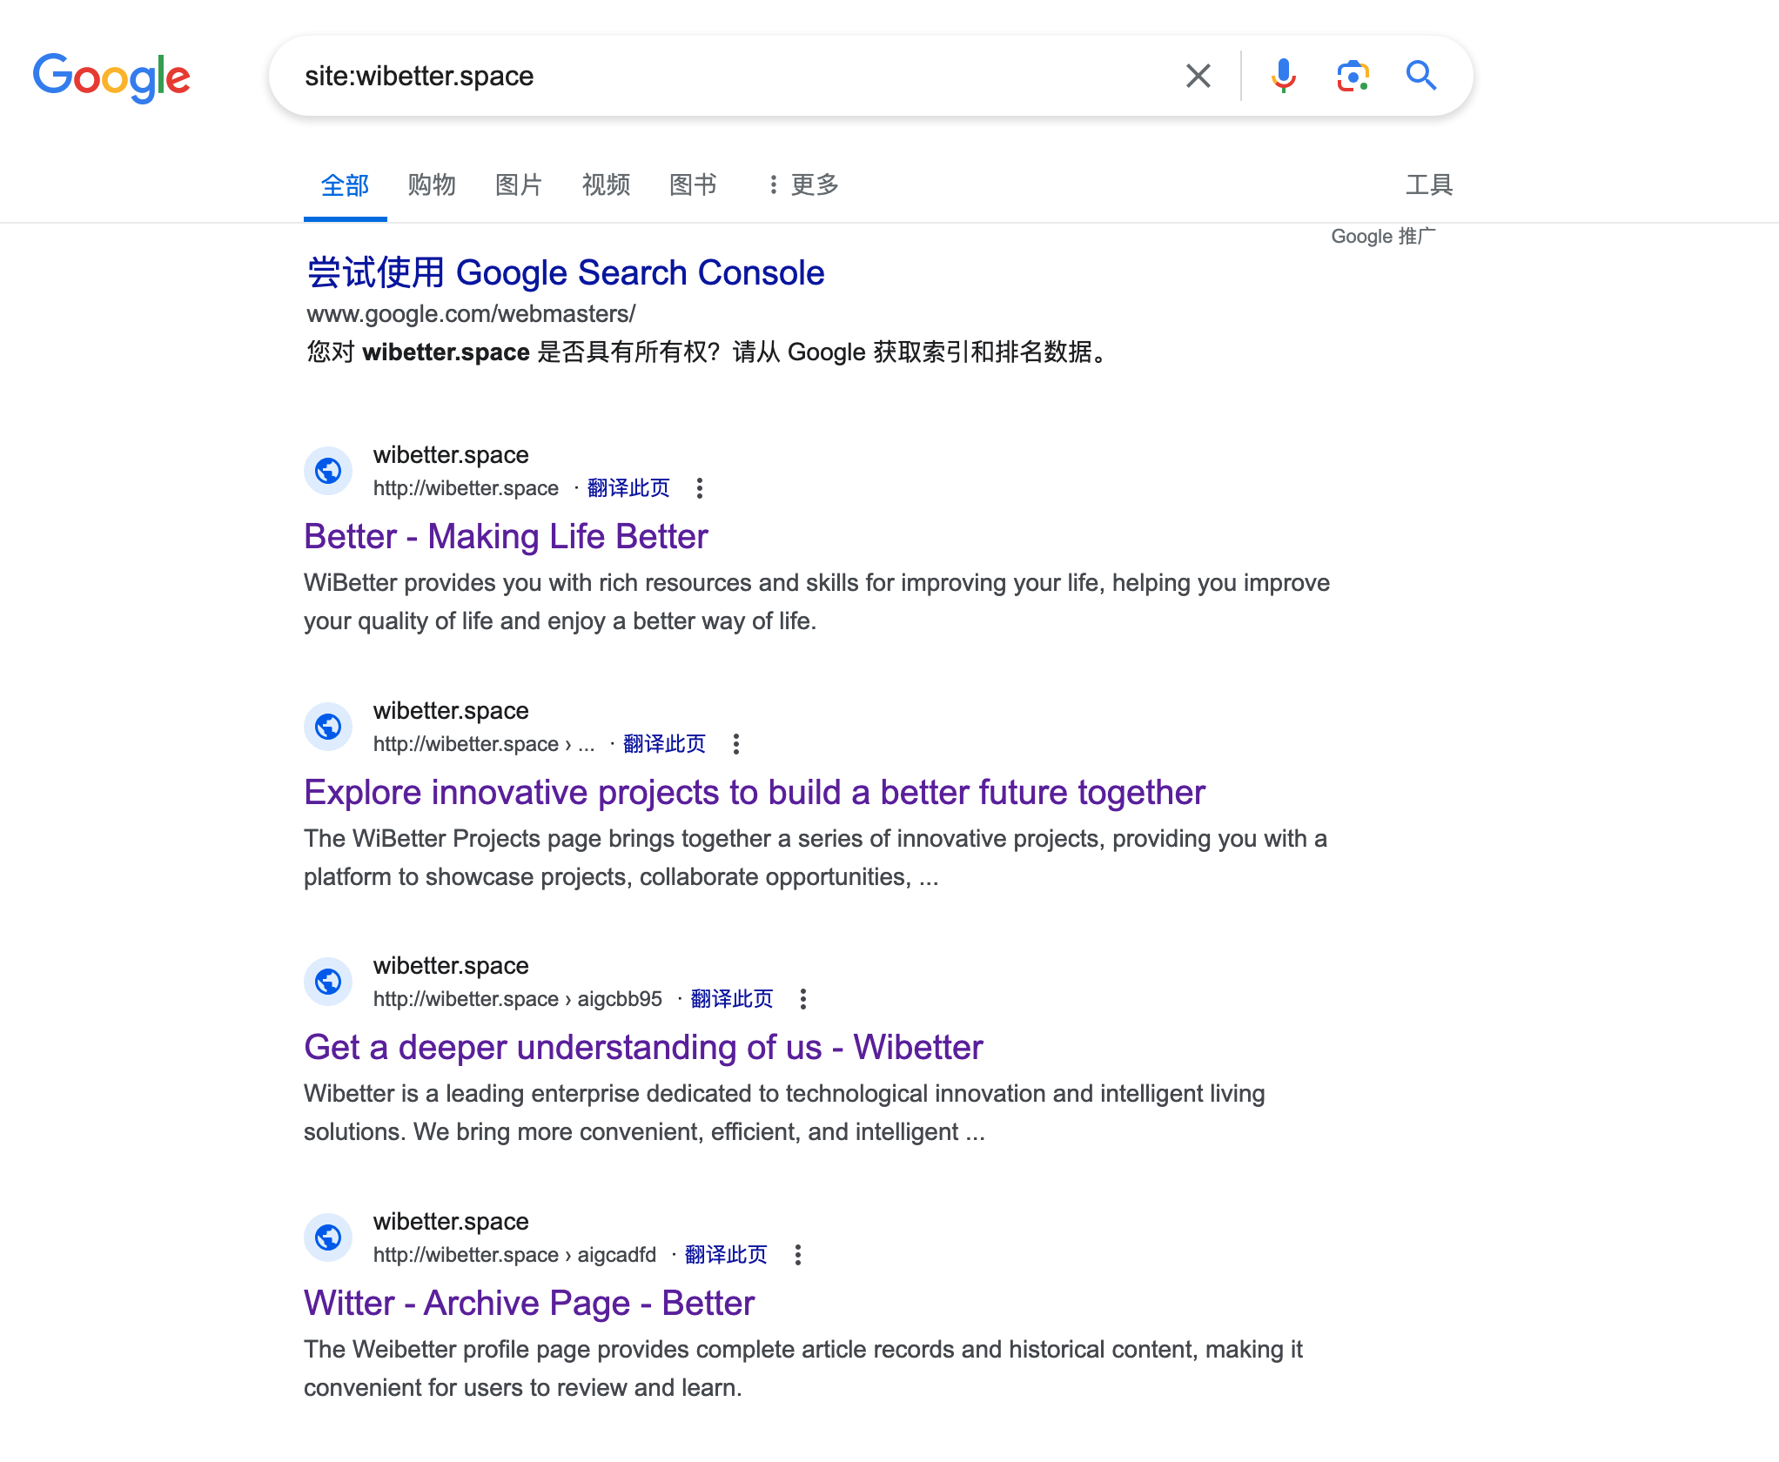Open Explore innovative projects to build a better future

pyautogui.click(x=755, y=792)
